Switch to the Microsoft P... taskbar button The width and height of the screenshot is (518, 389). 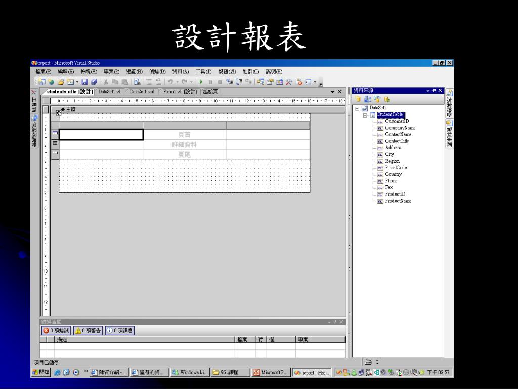point(270,372)
